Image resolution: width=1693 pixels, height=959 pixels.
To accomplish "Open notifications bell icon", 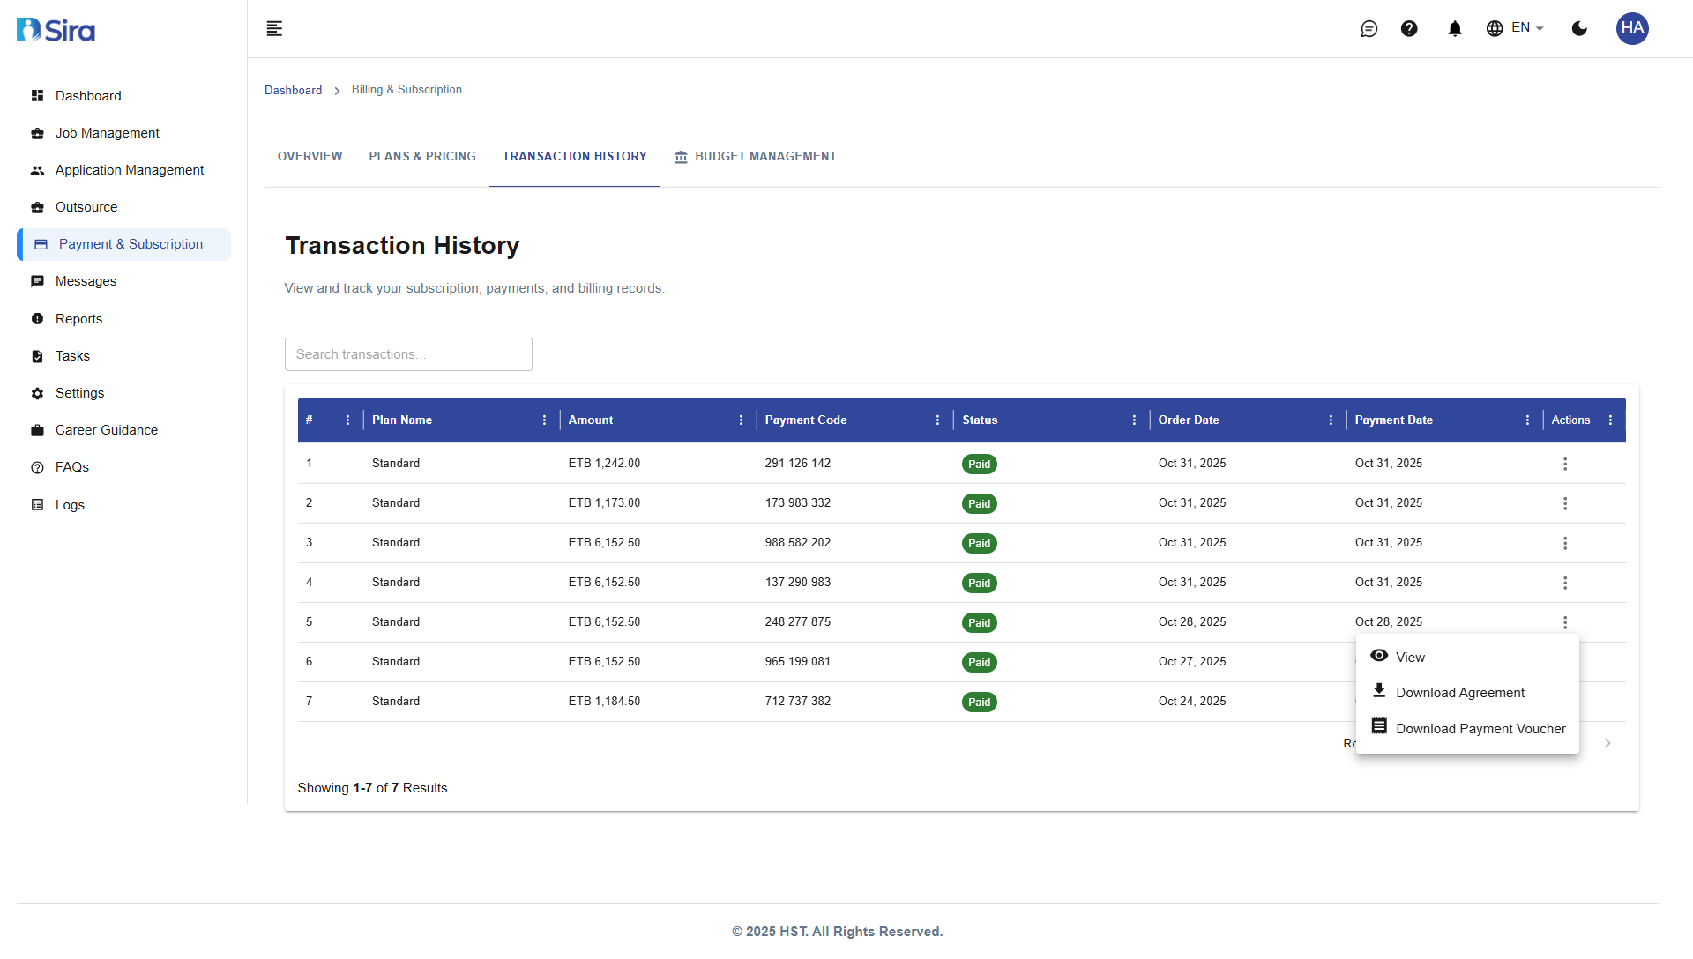I will coord(1455,29).
